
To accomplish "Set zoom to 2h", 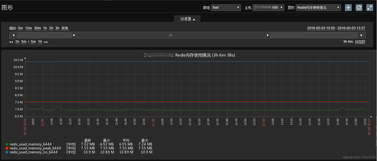I will point(51,28).
